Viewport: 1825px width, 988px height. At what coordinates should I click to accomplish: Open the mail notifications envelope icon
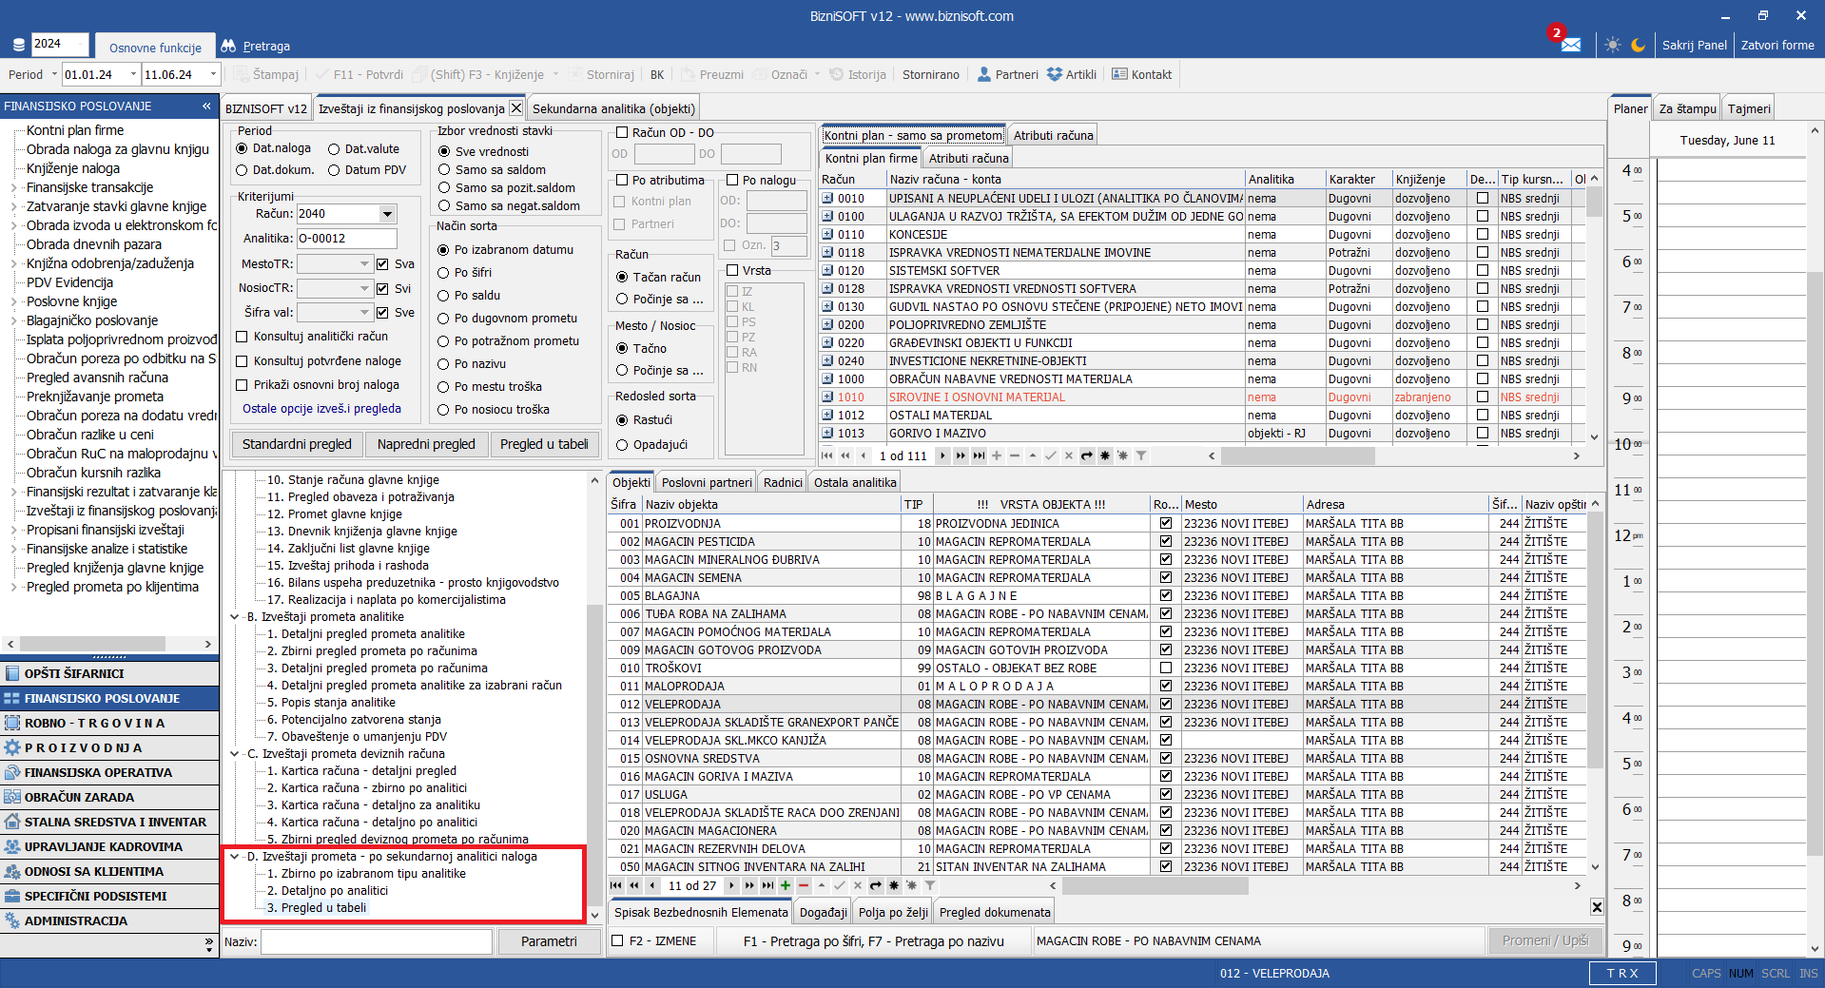[x=1570, y=45]
